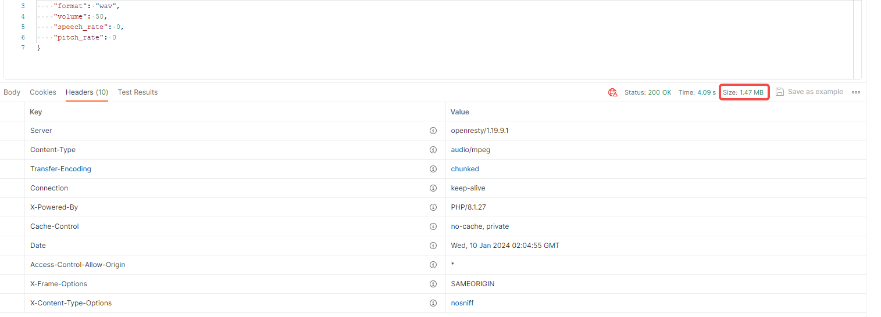Image resolution: width=881 pixels, height=317 pixels.
Task: Click the info icon beside Content-Type header
Action: pos(433,150)
